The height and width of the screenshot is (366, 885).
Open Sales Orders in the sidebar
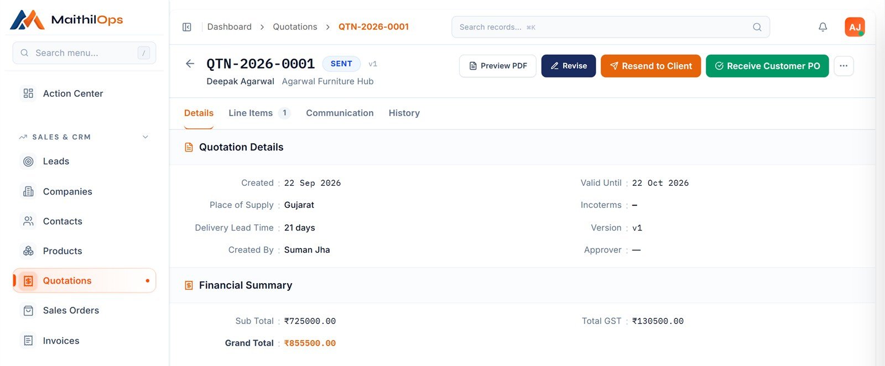[x=84, y=311]
